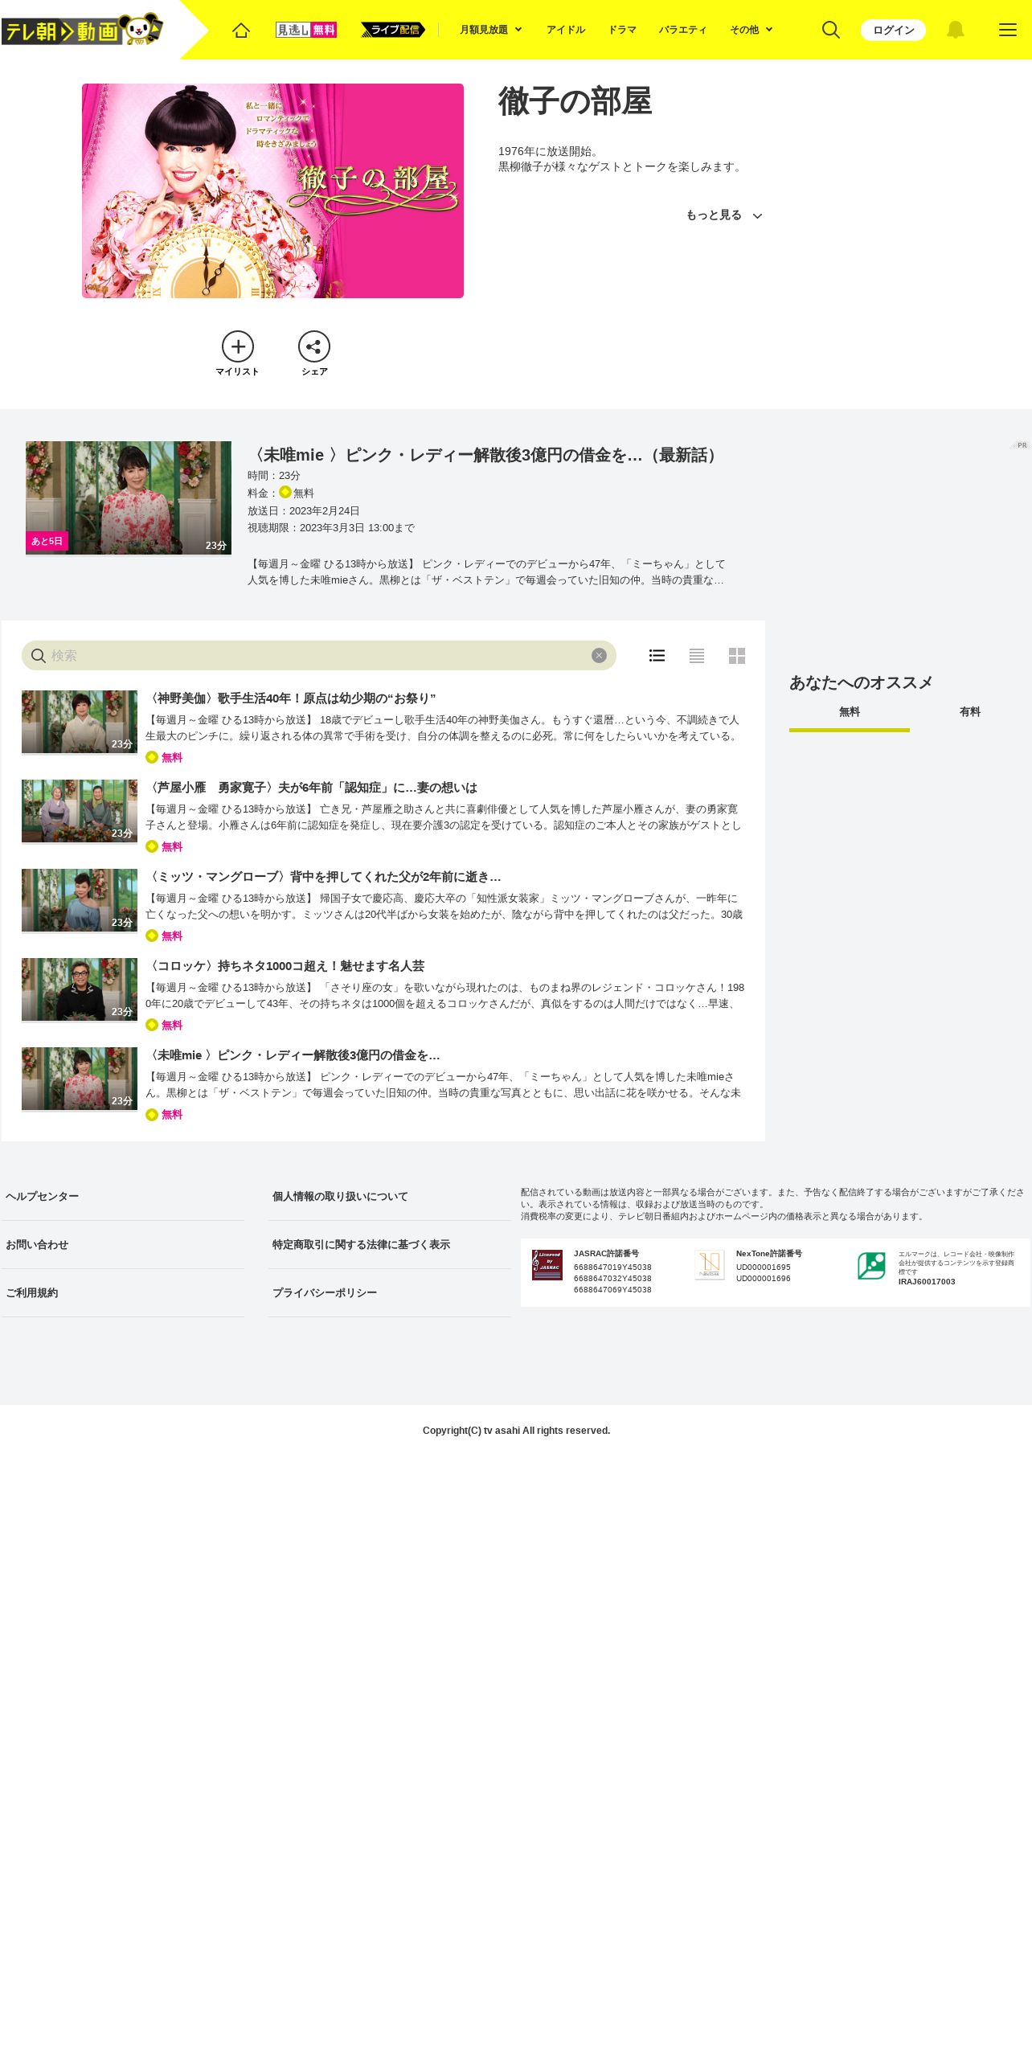The width and height of the screenshot is (1032, 2064).
Task: Open 芦屋小雁 勇家寛子 episode thumbnail
Action: (80, 811)
